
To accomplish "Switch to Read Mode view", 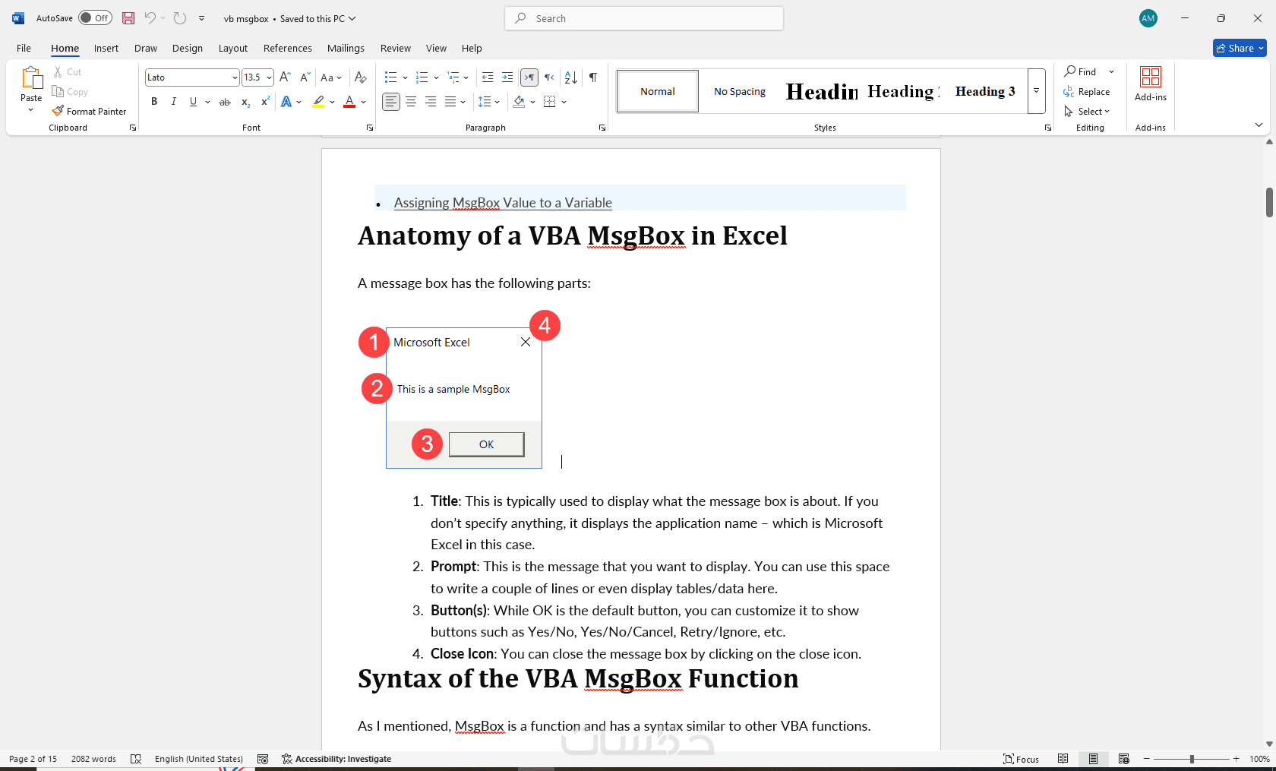I will pos(1063,759).
